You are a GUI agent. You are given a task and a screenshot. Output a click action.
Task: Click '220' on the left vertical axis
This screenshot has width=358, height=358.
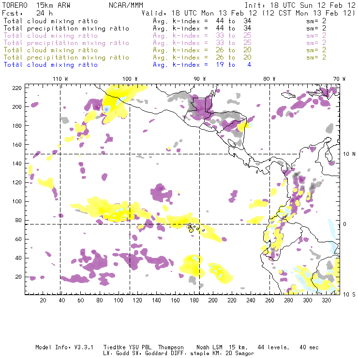pos(17,88)
